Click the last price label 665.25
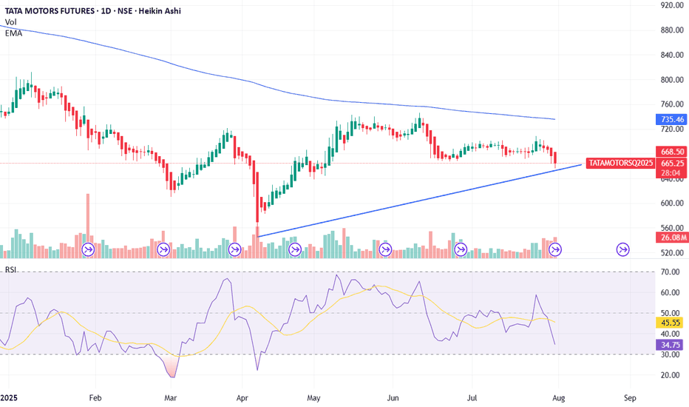 pos(672,164)
